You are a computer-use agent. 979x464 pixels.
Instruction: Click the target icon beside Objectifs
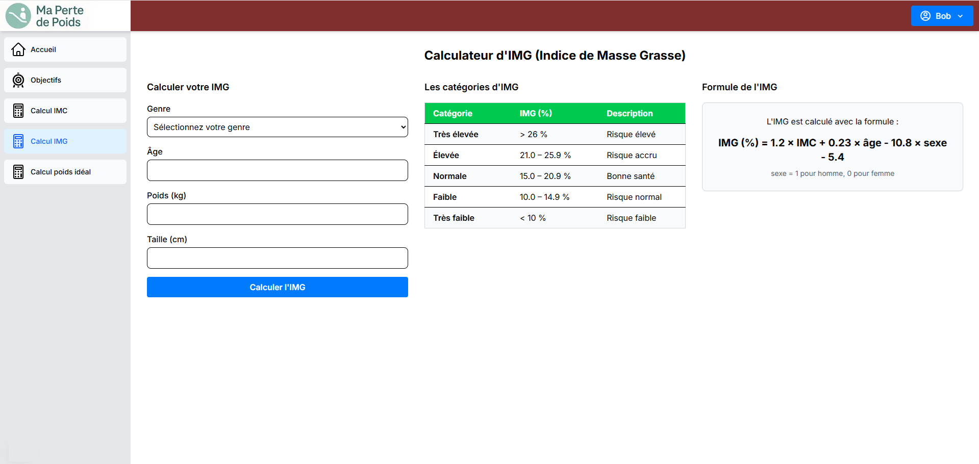tap(18, 80)
